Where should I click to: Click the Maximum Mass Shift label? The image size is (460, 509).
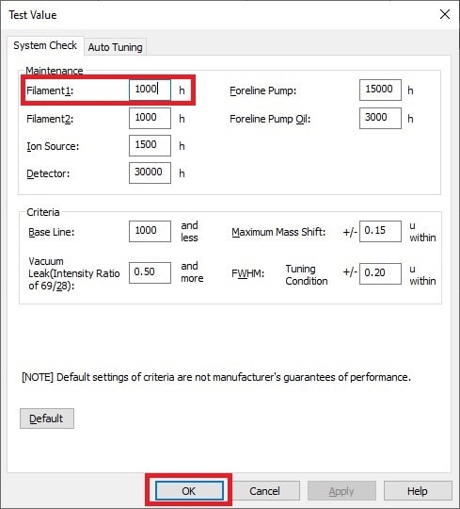pyautogui.click(x=278, y=232)
